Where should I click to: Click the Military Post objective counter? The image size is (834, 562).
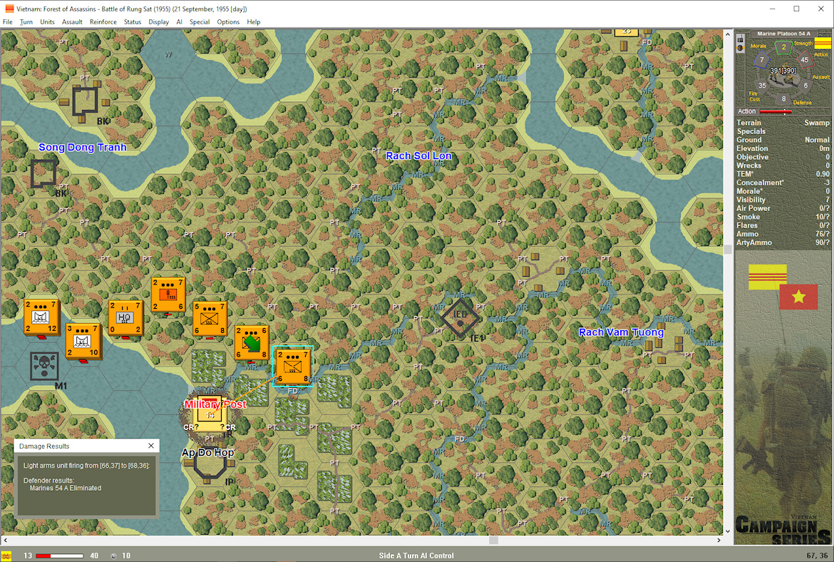point(210,414)
